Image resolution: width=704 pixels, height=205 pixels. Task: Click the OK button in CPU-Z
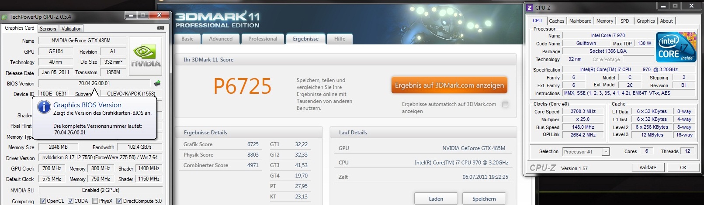click(683, 167)
